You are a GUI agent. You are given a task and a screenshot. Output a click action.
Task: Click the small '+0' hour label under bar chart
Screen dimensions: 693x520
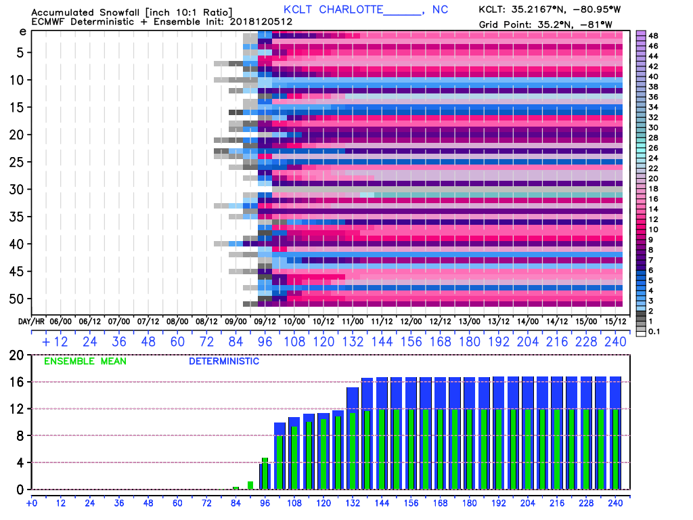pyautogui.click(x=31, y=503)
